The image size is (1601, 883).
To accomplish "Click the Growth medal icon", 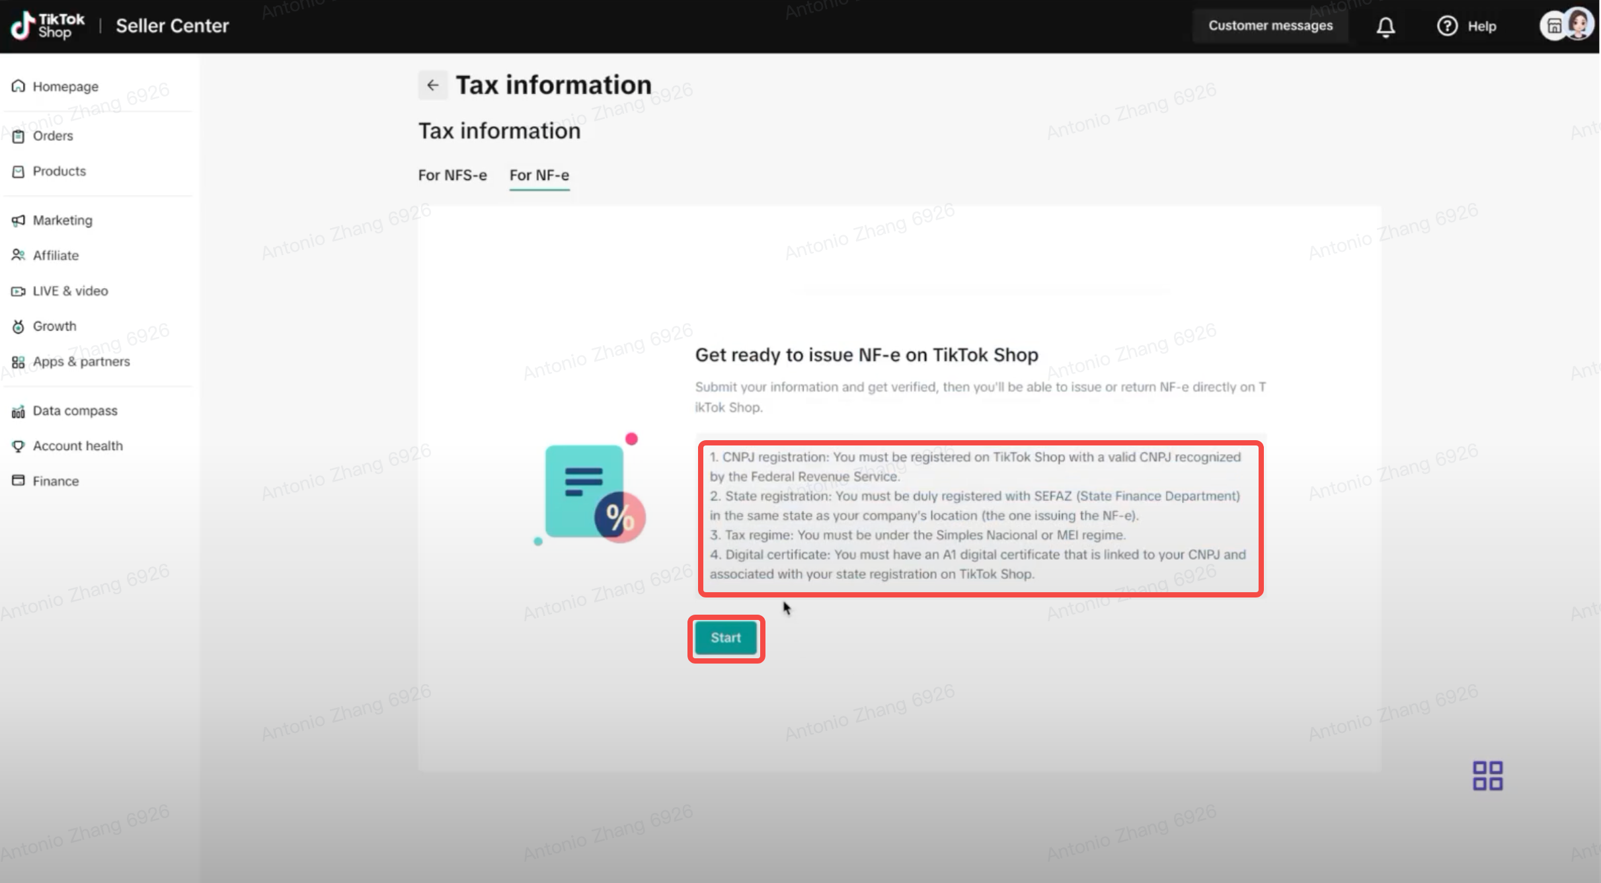I will tap(19, 326).
